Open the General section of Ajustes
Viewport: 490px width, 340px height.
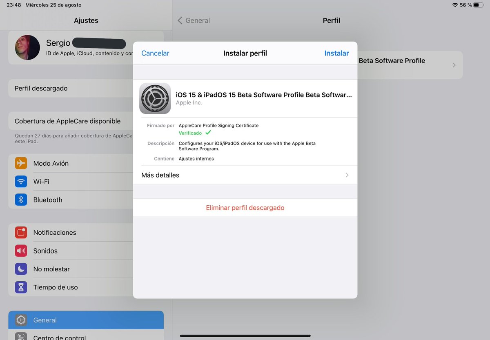(x=45, y=320)
